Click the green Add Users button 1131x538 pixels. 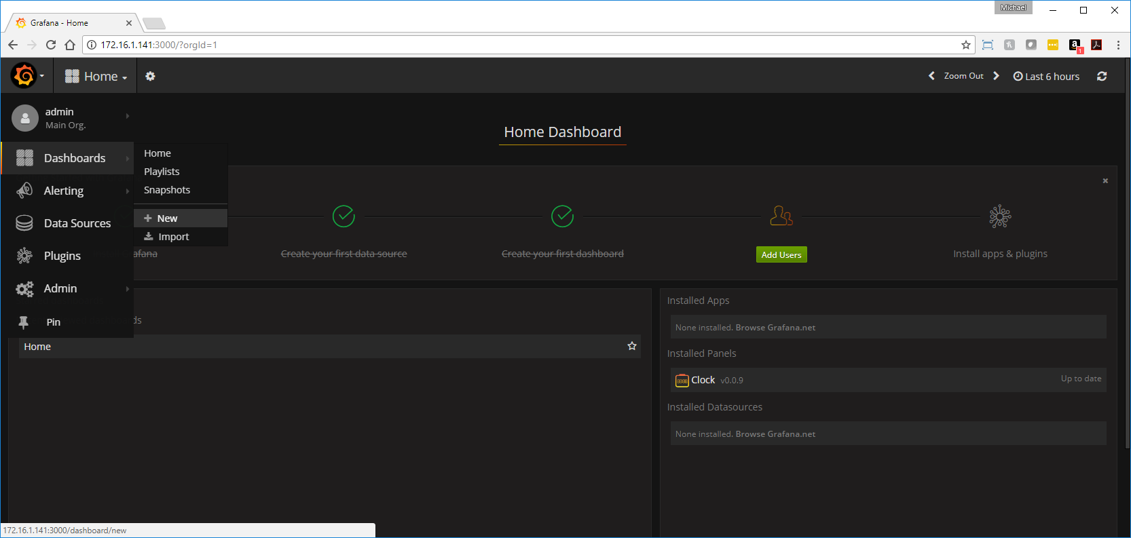pyautogui.click(x=781, y=254)
